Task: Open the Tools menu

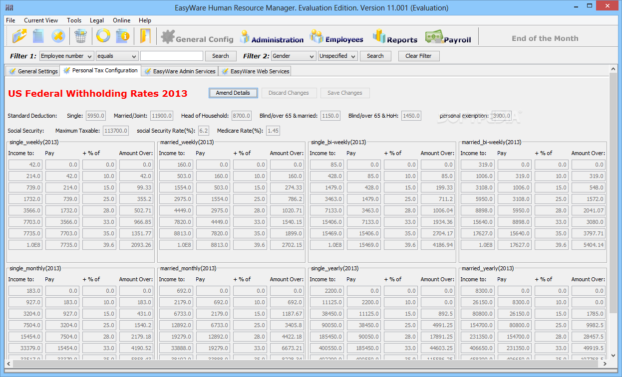Action: click(74, 20)
